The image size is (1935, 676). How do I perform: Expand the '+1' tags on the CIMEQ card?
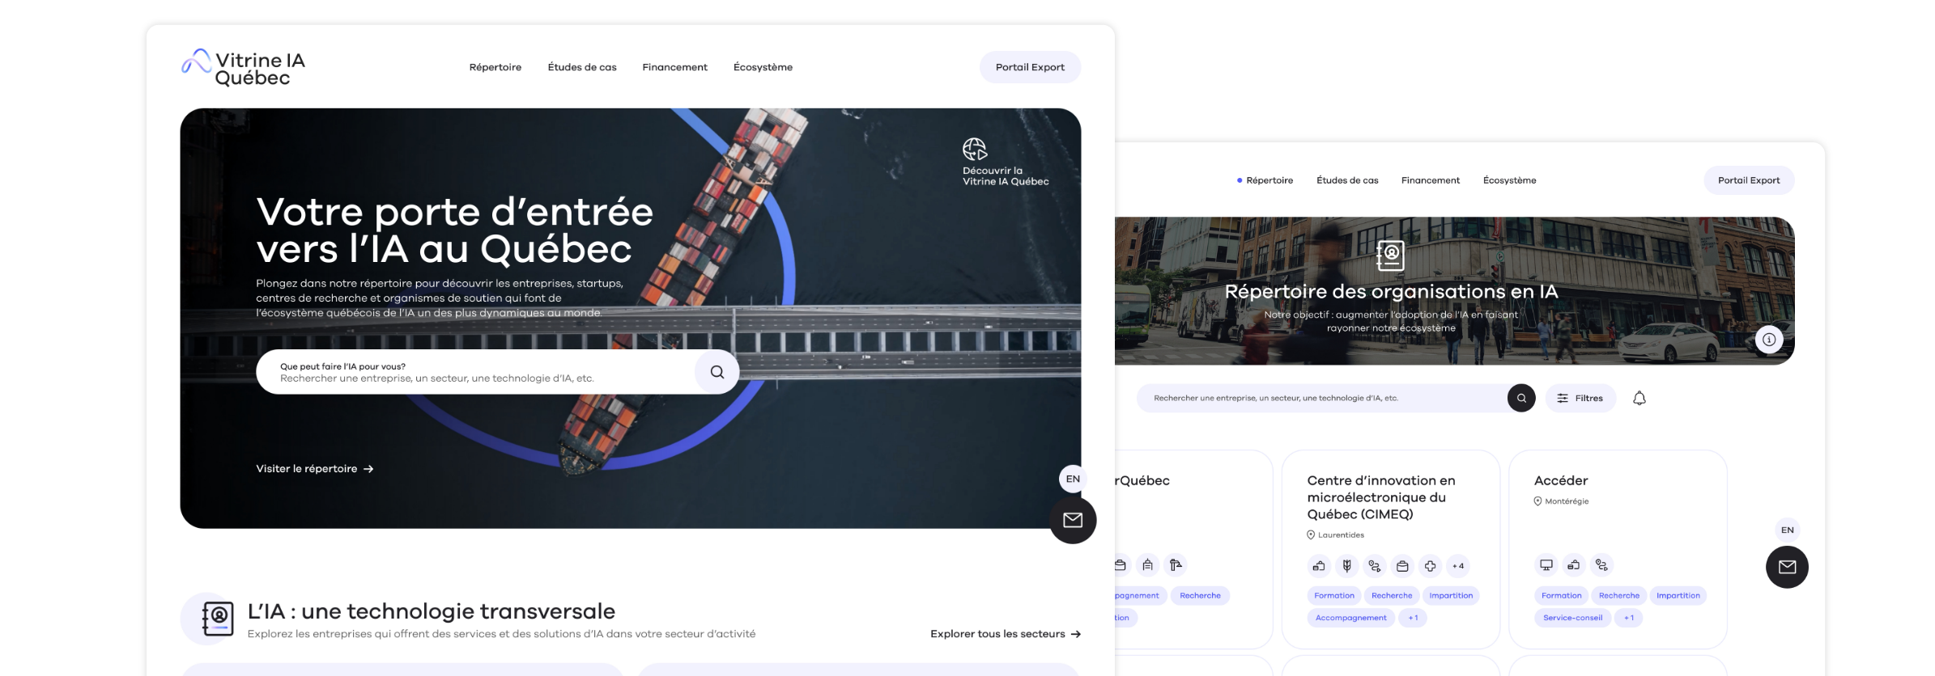point(1413,618)
